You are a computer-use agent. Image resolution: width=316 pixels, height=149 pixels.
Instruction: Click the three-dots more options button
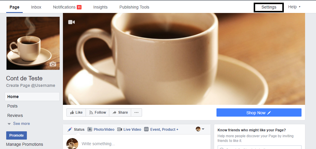[136, 112]
